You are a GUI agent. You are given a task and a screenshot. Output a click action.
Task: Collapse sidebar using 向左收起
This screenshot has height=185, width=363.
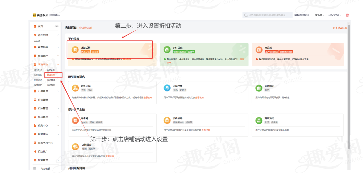coord(45,169)
